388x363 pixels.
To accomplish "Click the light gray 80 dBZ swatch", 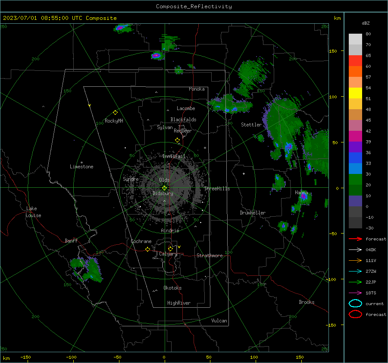I will [x=355, y=39].
